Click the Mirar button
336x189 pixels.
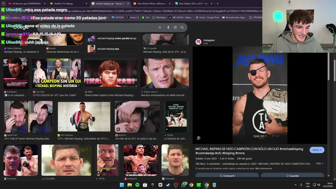coord(317,150)
